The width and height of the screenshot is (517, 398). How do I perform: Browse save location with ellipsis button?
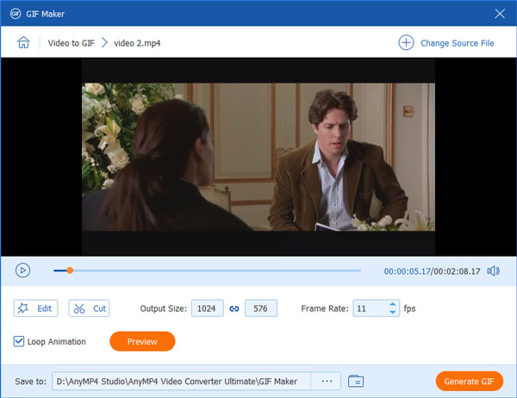click(327, 381)
